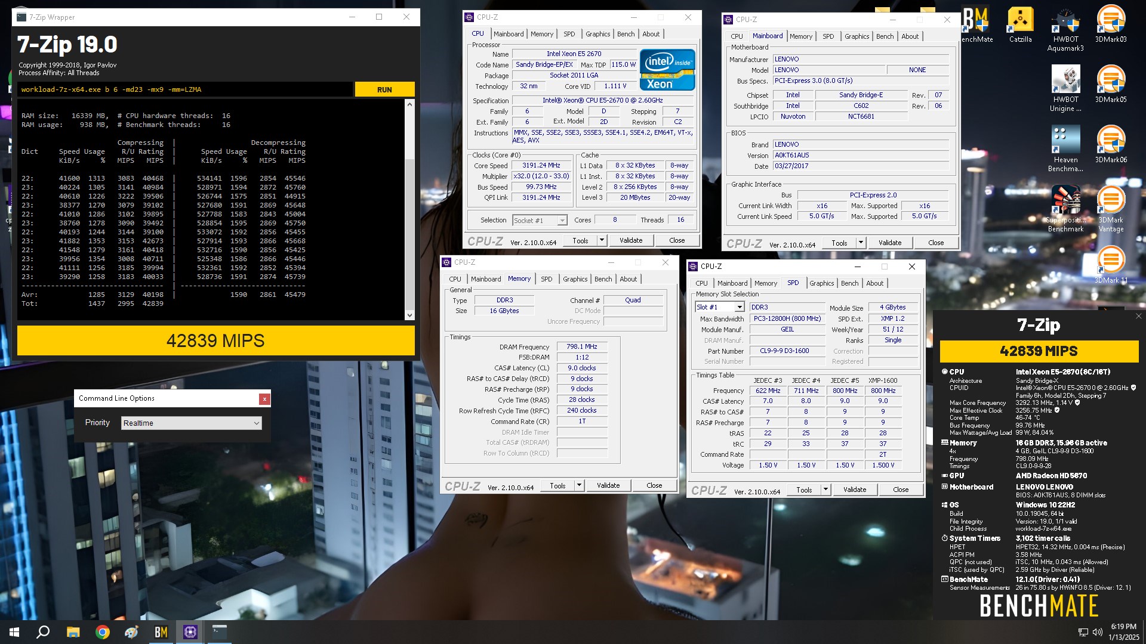Click Close button in SPD window
Screen dimensions: 1146x644
tap(901, 490)
